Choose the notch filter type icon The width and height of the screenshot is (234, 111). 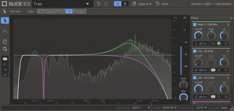click(x=69, y=11)
